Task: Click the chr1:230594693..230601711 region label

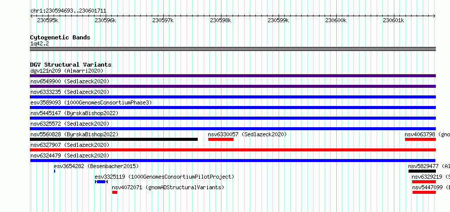Action: [x=68, y=11]
